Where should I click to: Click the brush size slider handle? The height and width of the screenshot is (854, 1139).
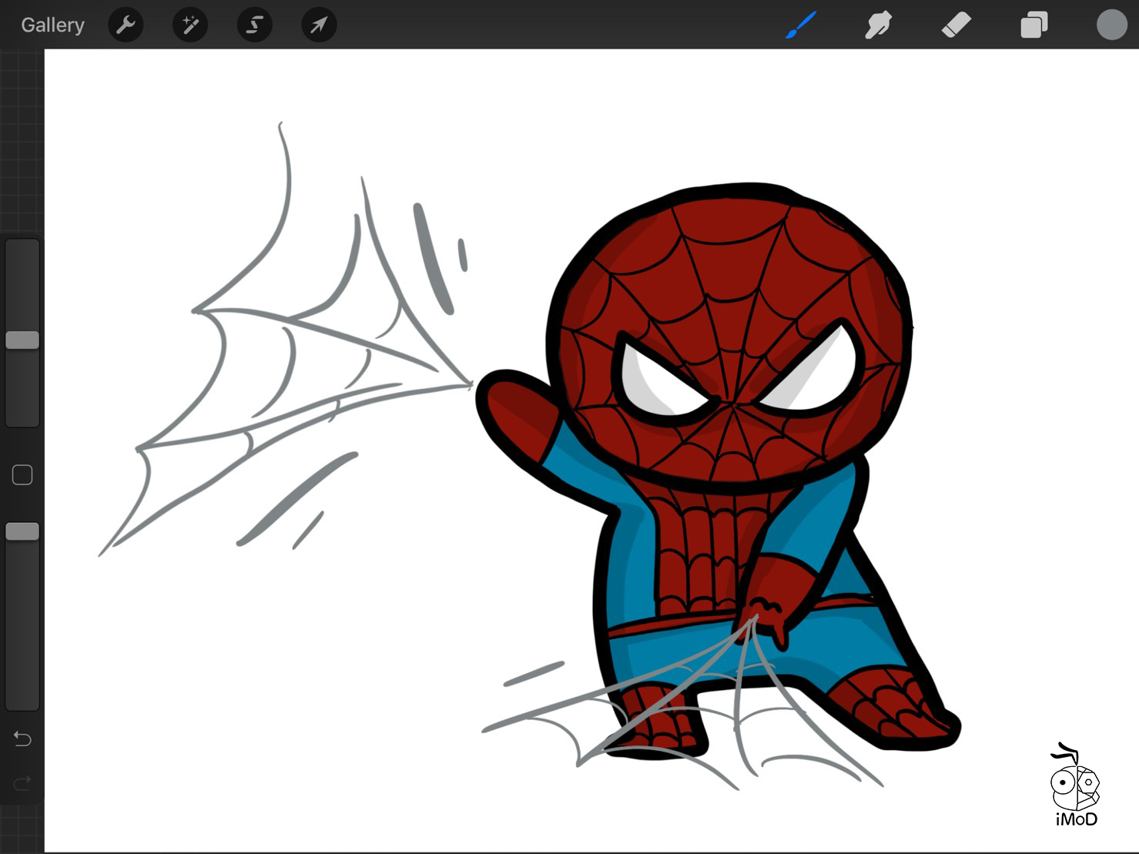pyautogui.click(x=22, y=340)
